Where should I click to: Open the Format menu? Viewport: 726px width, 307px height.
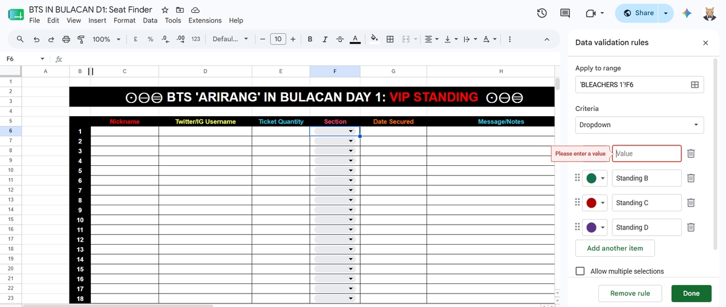click(x=125, y=20)
